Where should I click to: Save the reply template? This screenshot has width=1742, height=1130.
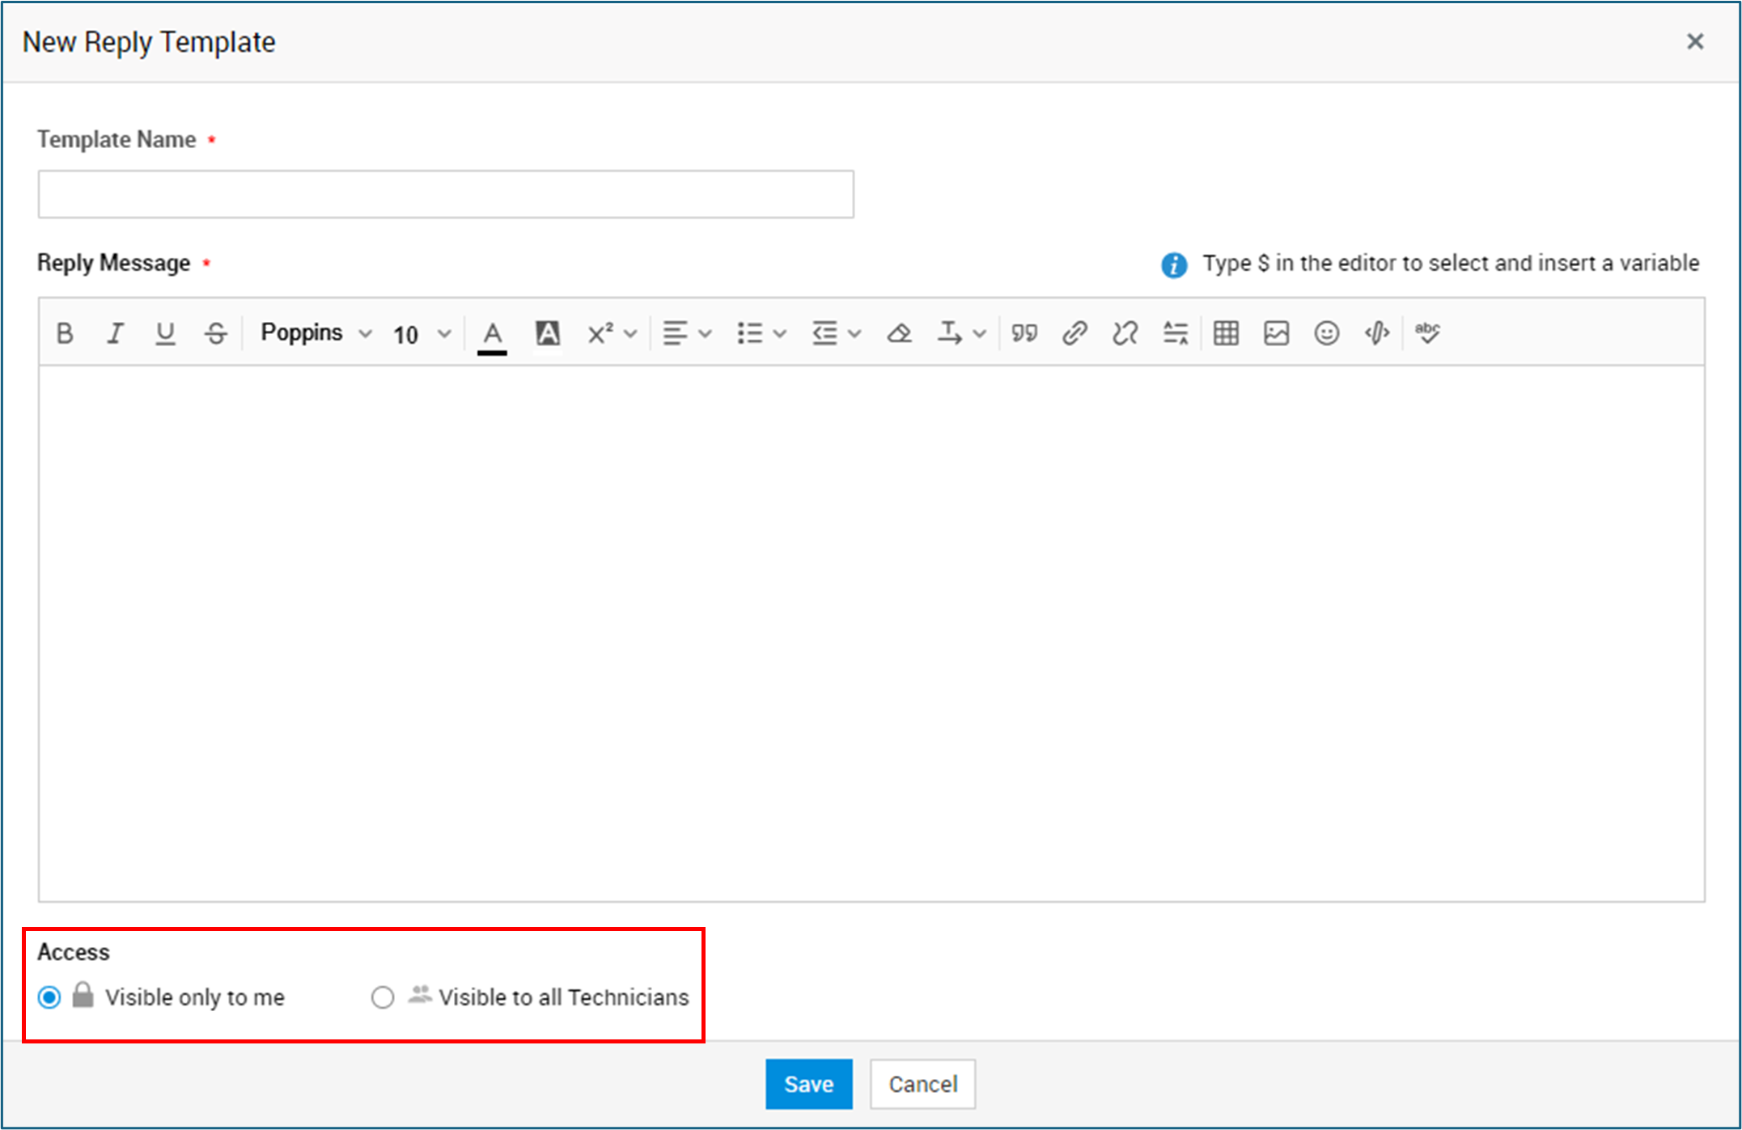point(808,1084)
